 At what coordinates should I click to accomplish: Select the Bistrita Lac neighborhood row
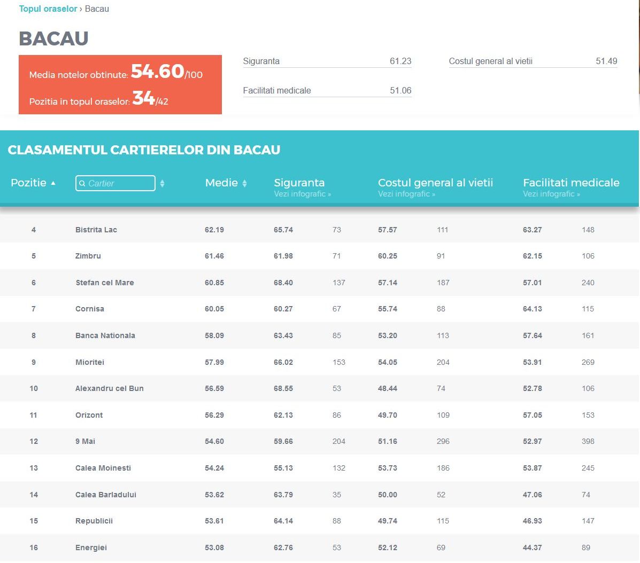coord(96,230)
